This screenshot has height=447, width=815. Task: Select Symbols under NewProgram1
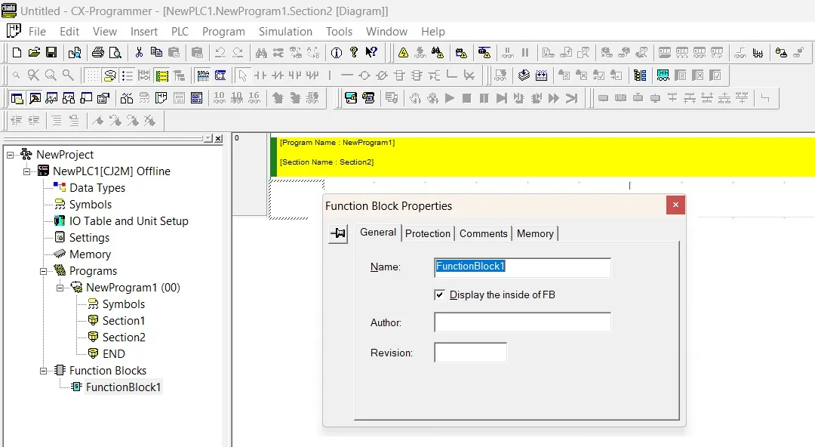(124, 304)
